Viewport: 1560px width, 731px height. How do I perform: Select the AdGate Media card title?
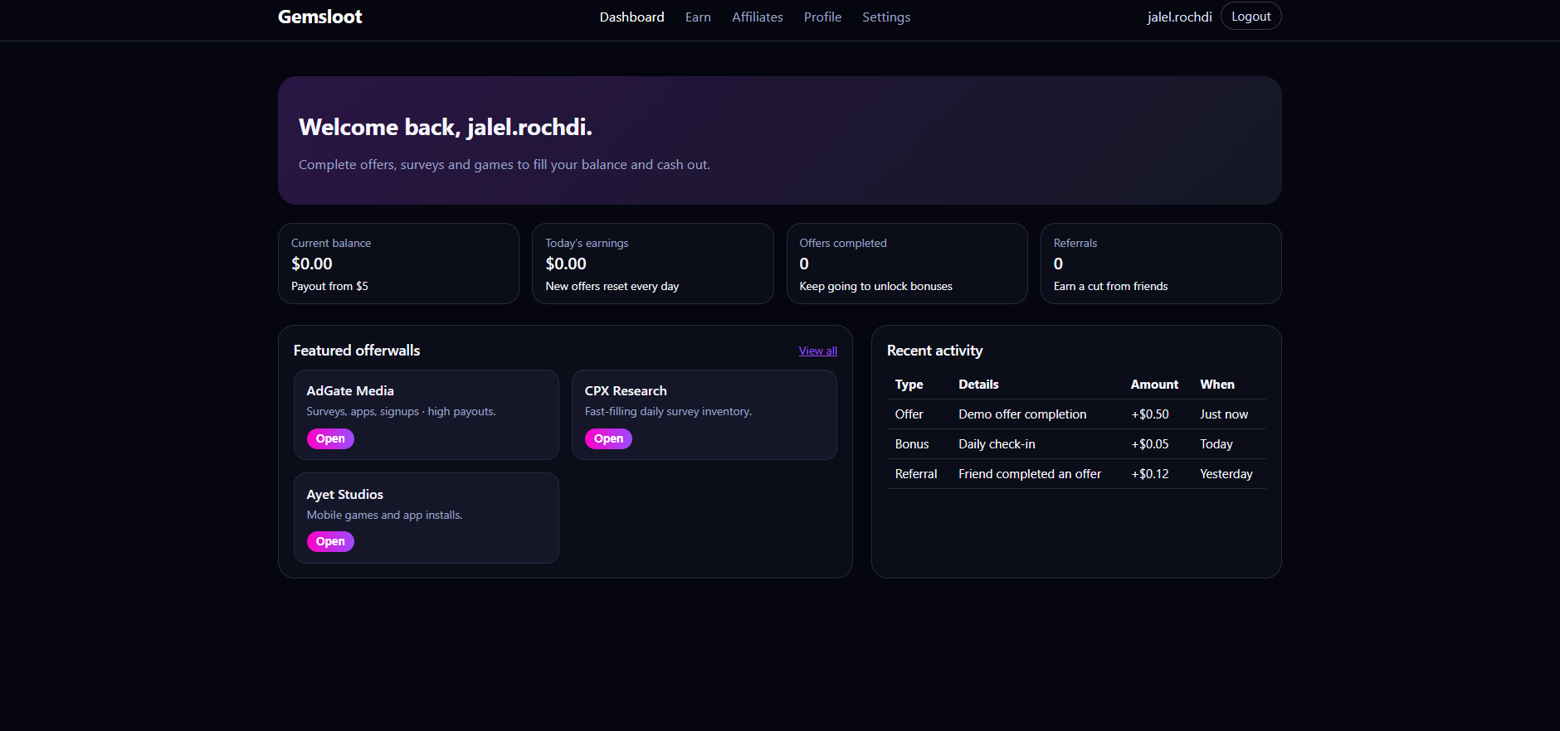350,390
